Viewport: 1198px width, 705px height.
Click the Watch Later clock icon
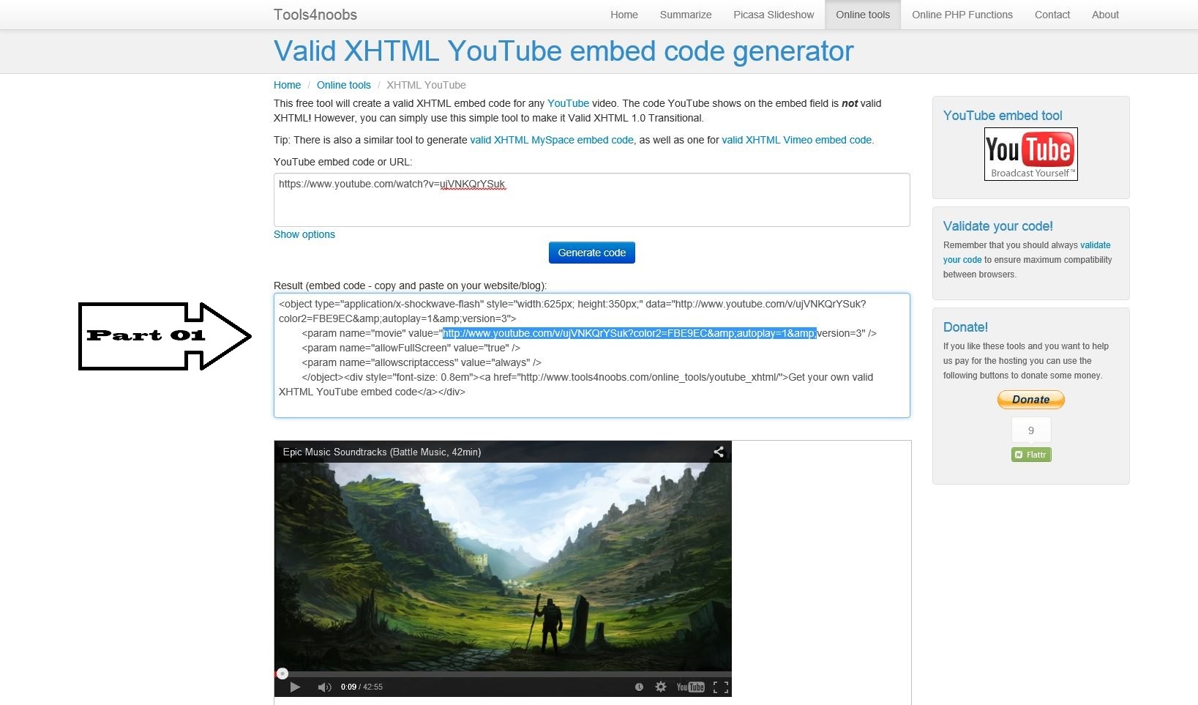pos(639,687)
